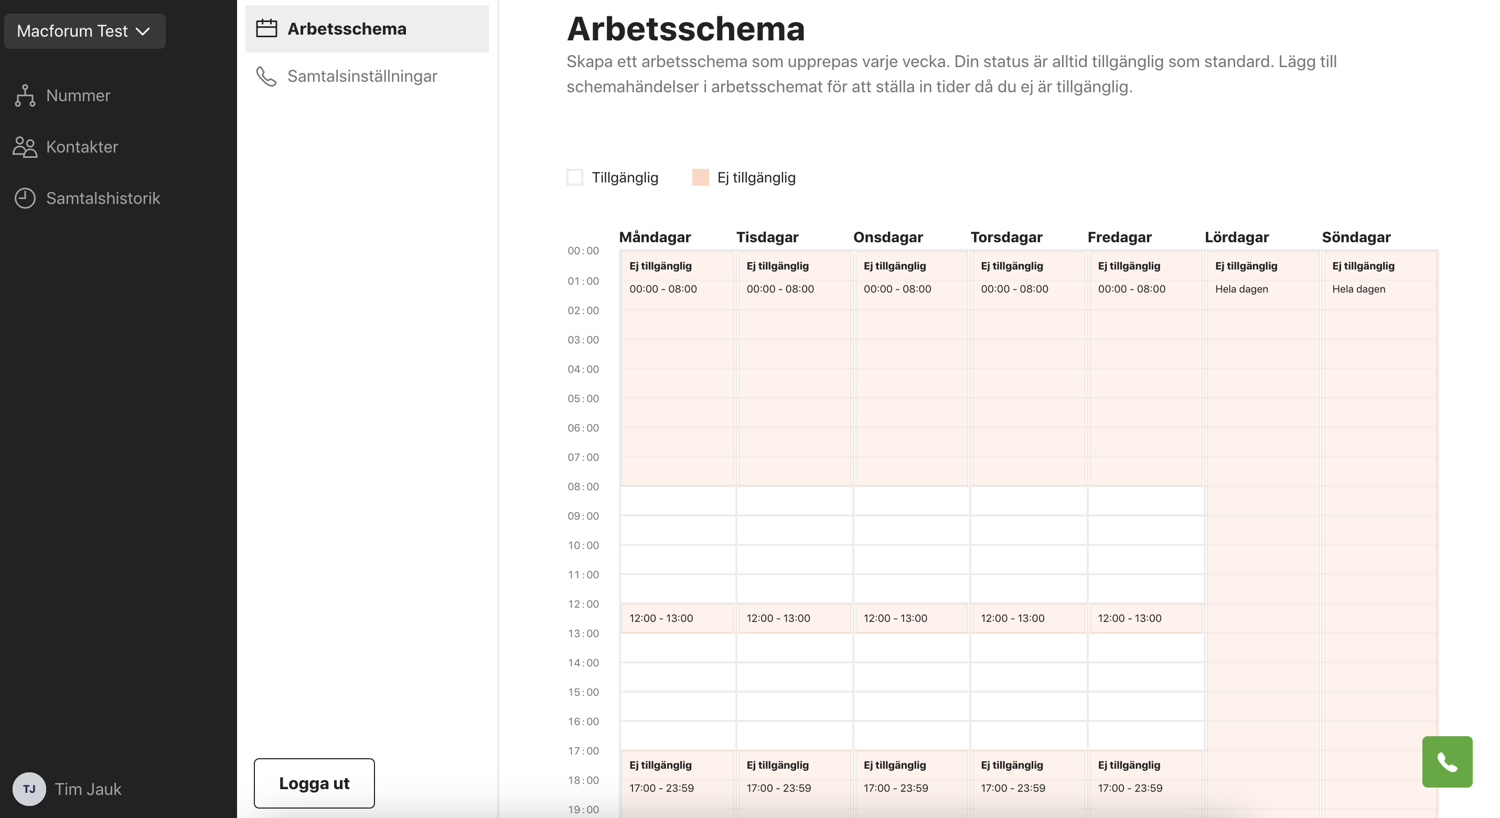Click the Samtalsinställningar phone icon

coord(266,76)
